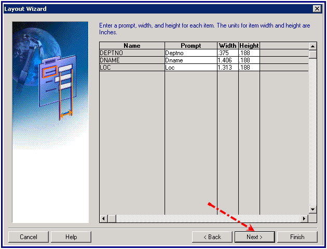Image resolution: width=327 pixels, height=249 pixels.
Task: Click the Name column header
Action: pos(132,46)
